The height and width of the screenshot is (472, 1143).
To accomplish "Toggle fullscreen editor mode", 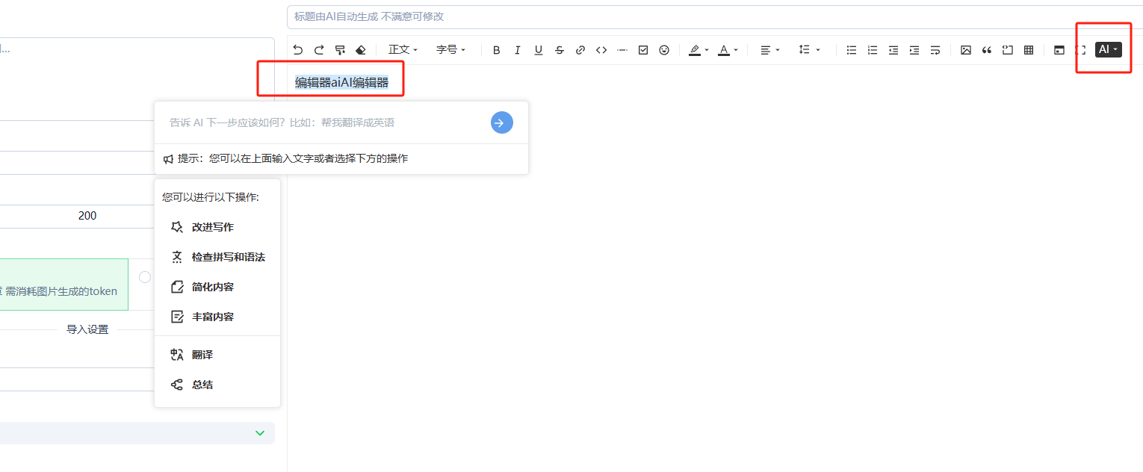I will (1080, 50).
